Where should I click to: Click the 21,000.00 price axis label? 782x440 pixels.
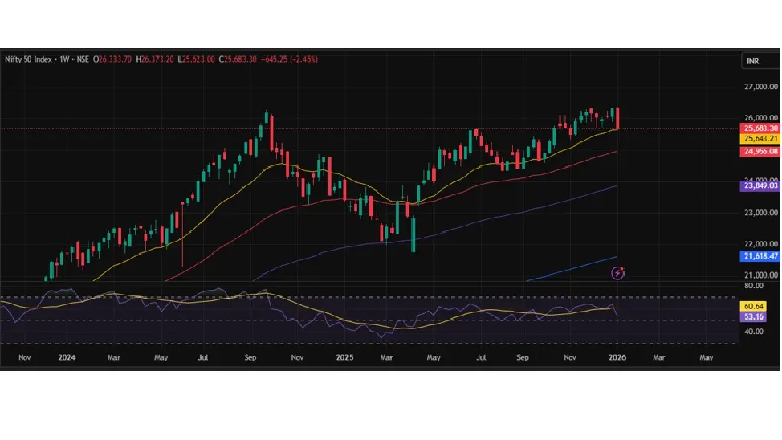coord(761,275)
